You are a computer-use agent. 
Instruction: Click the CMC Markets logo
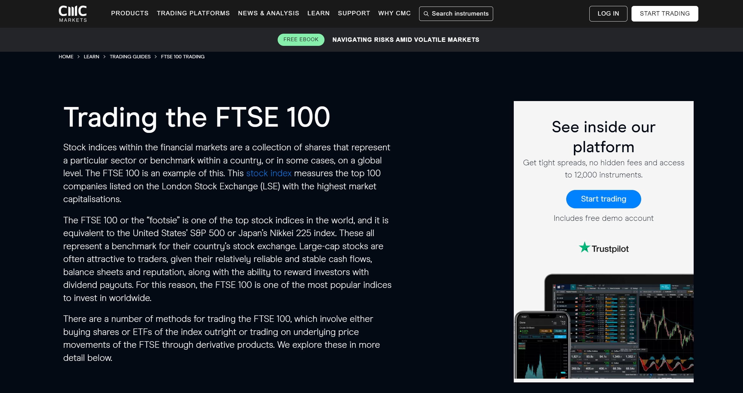(x=73, y=14)
